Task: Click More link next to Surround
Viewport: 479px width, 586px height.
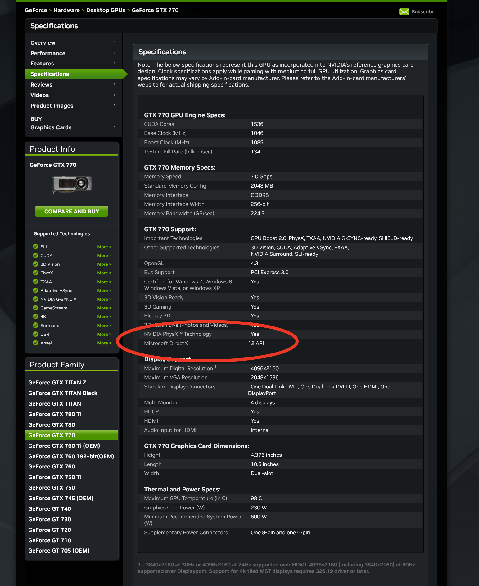Action: 104,326
